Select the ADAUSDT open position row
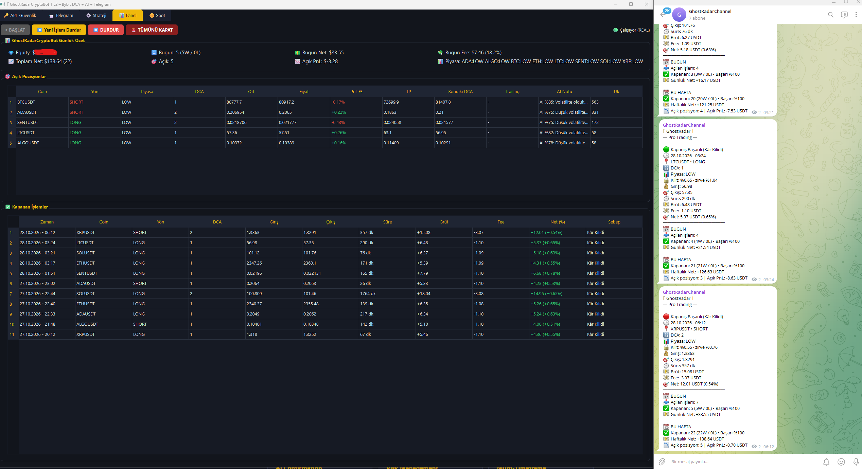Image resolution: width=862 pixels, height=469 pixels. tap(325, 112)
